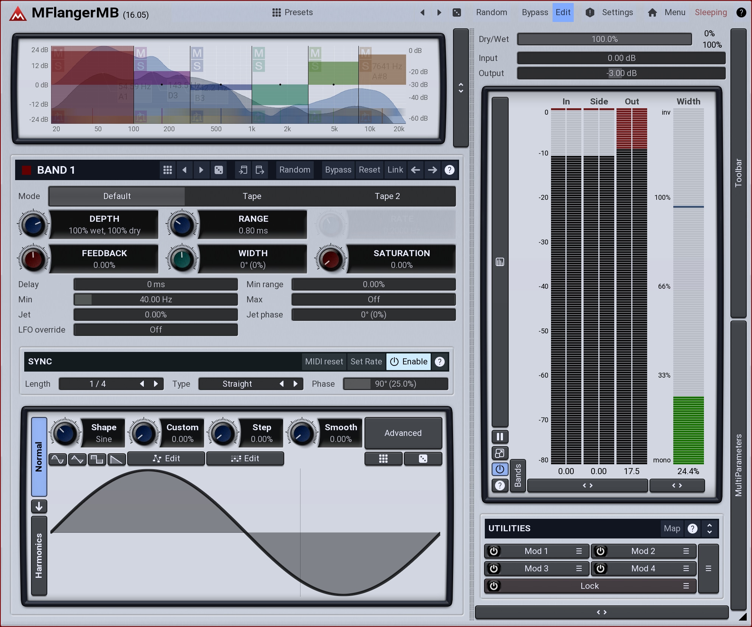Screen dimensions: 752x627
Task: Open meter popup window icon
Action: click(500, 453)
